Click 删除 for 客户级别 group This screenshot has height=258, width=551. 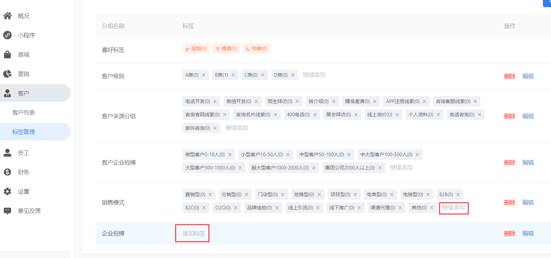(x=510, y=76)
